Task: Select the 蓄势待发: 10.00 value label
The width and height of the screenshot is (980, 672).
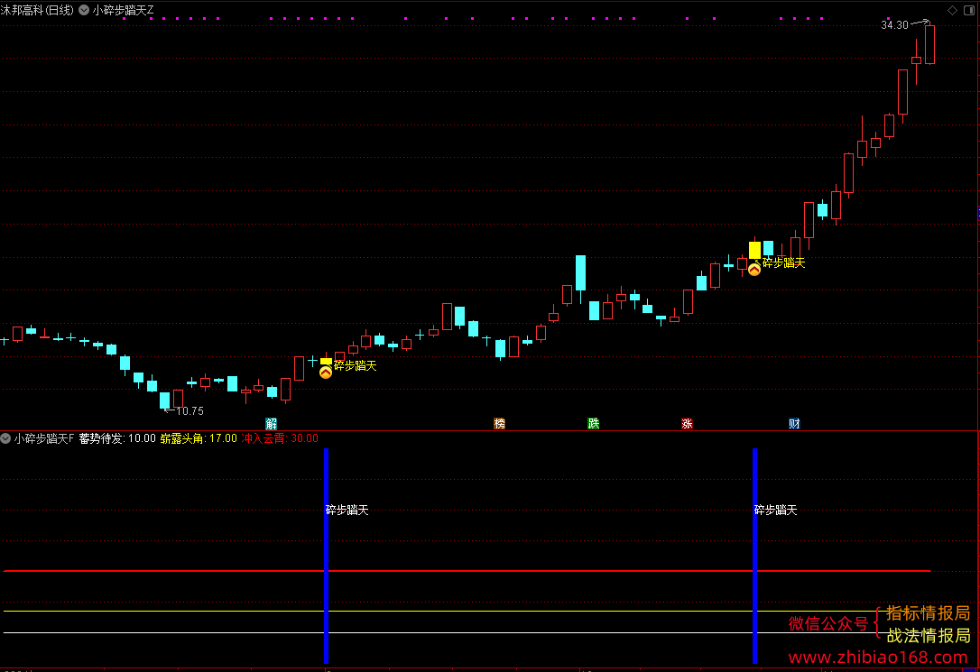Action: pyautogui.click(x=117, y=438)
